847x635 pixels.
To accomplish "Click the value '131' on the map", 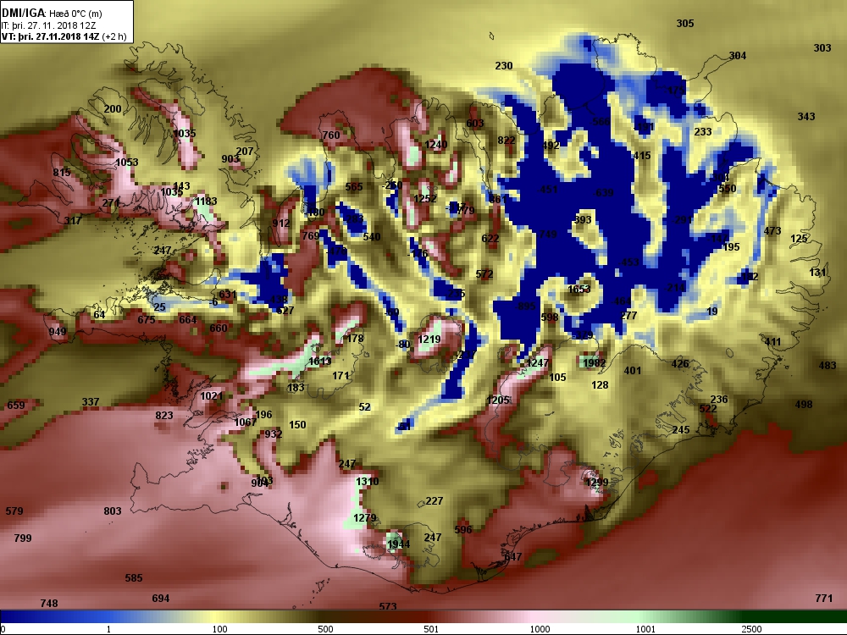I will coord(818,273).
